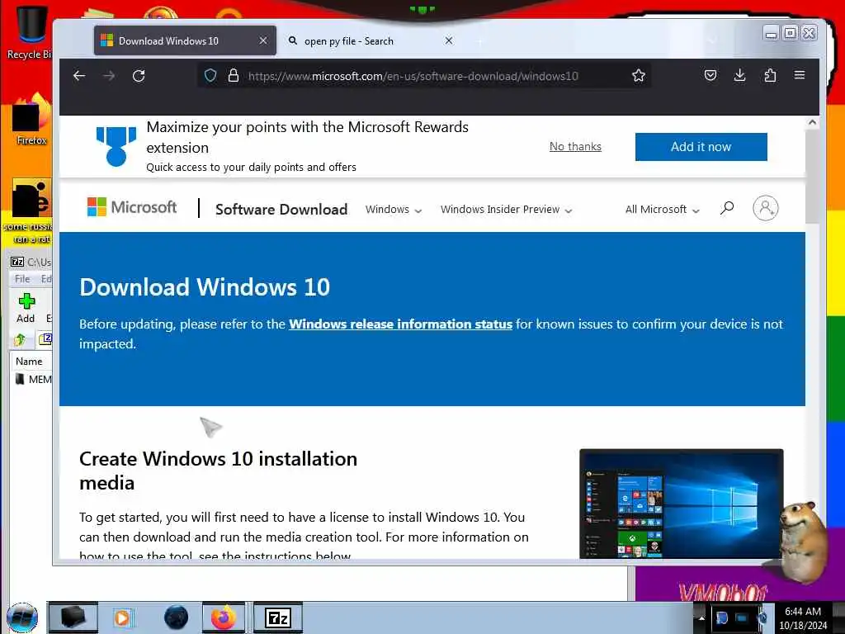The height and width of the screenshot is (634, 845).
Task: Bookmark this page with the star
Action: [x=639, y=75]
